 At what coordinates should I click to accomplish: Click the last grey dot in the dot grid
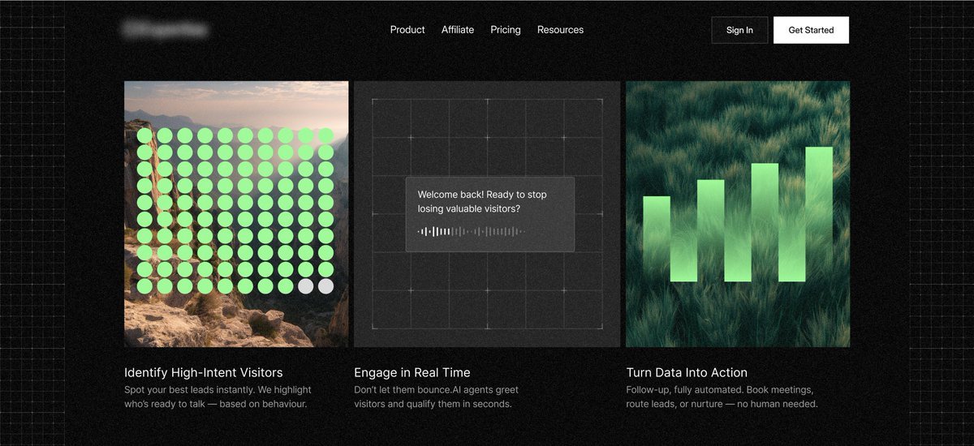tap(325, 286)
